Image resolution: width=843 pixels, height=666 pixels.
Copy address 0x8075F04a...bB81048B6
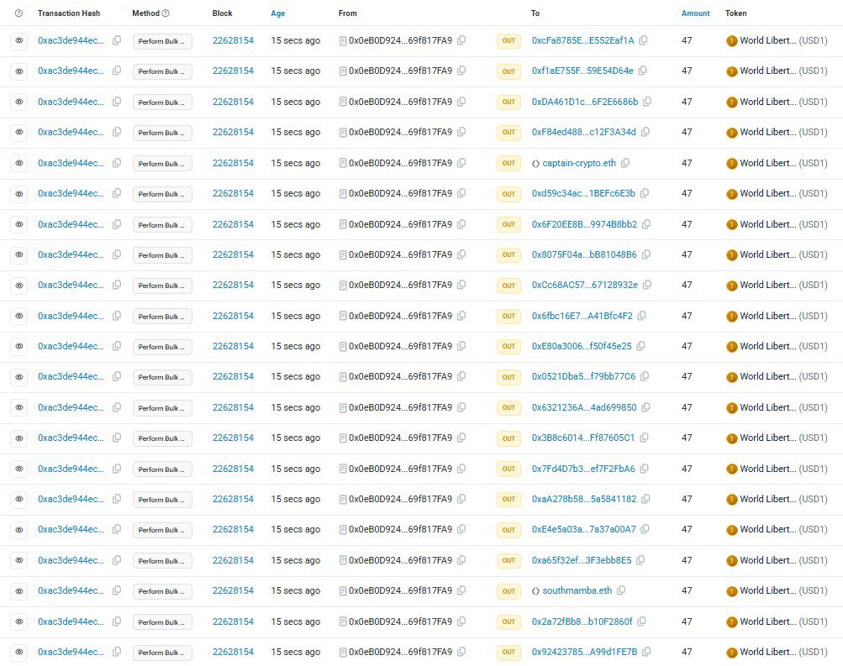pos(645,254)
